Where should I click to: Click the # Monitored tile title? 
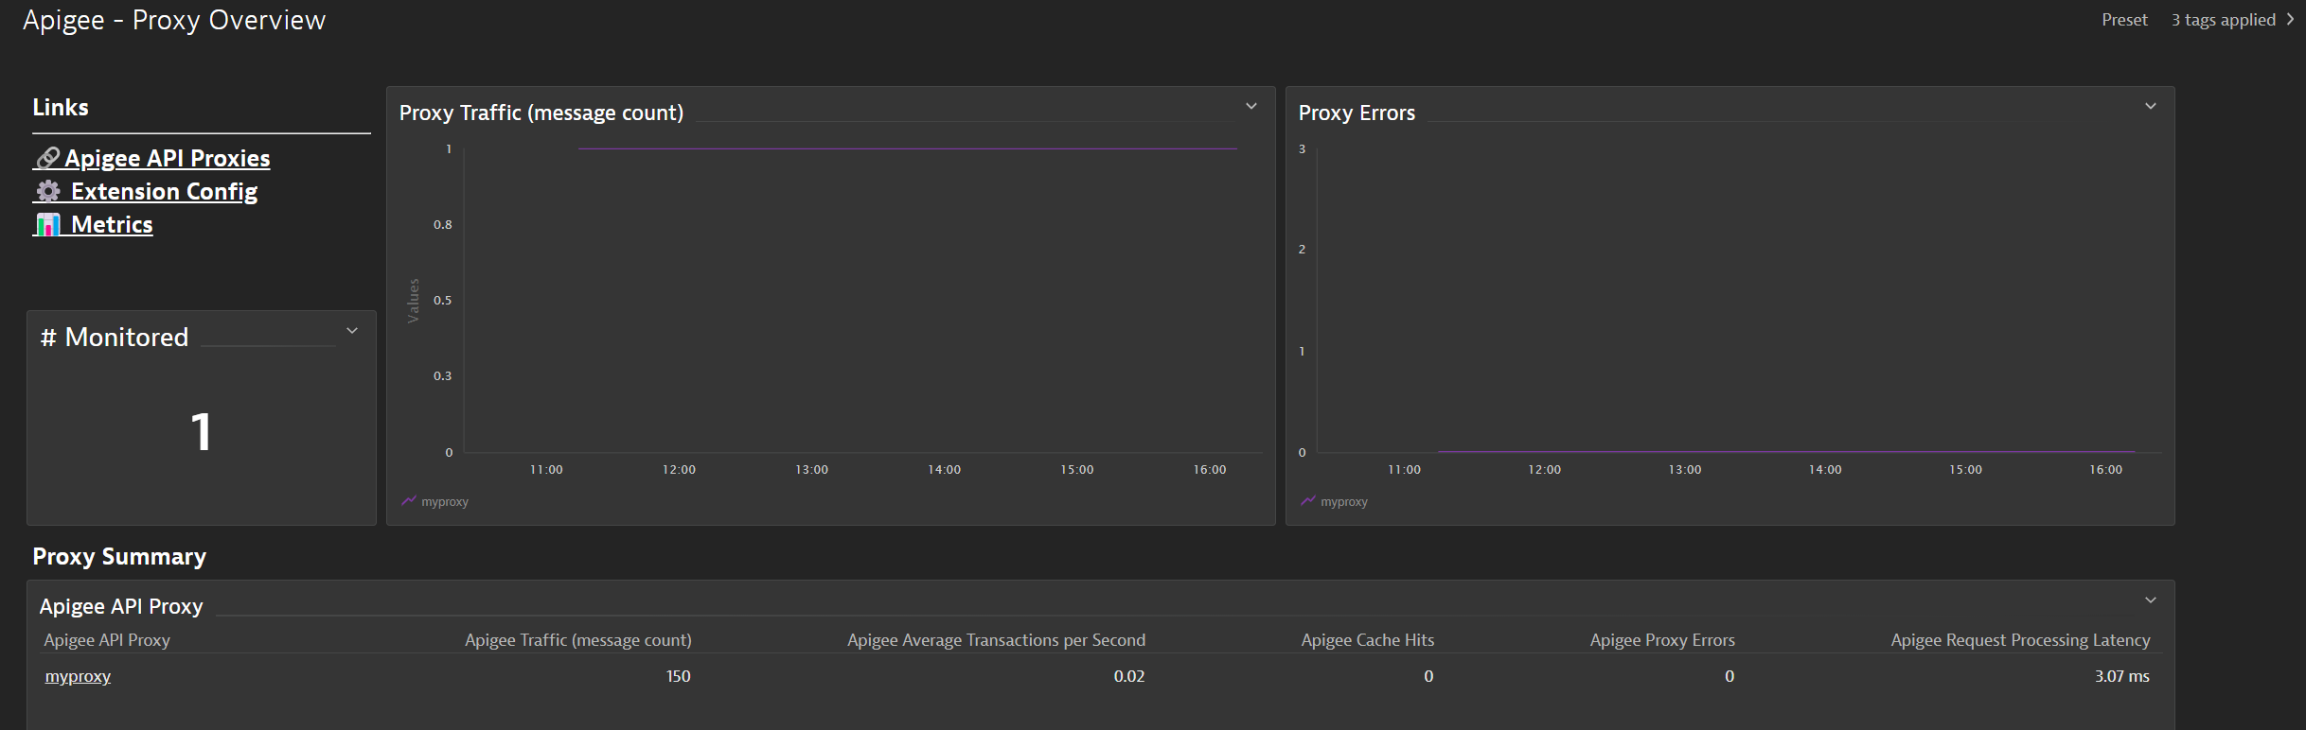point(115,337)
